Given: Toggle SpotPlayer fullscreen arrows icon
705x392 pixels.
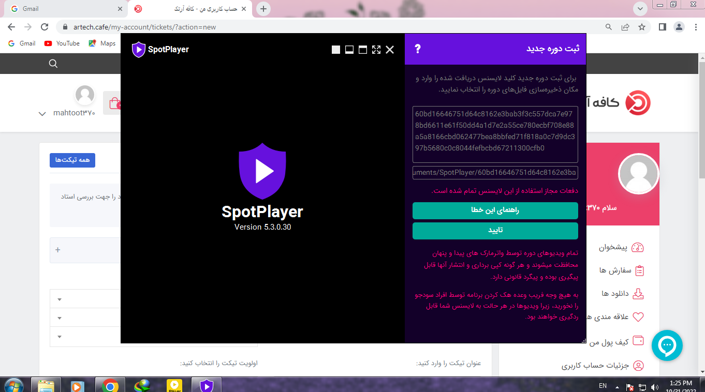Looking at the screenshot, I should (x=376, y=50).
